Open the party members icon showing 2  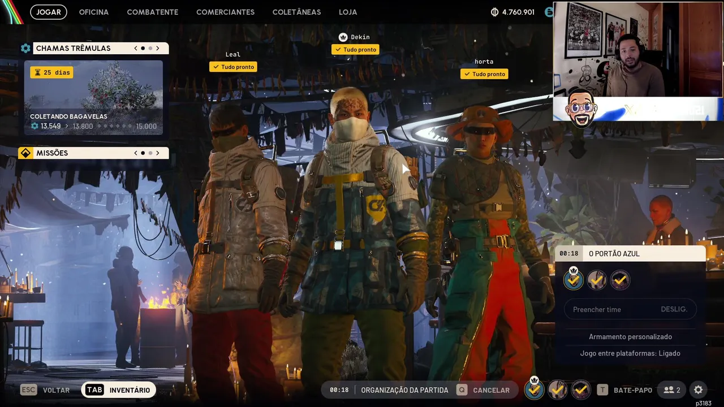[672, 390]
